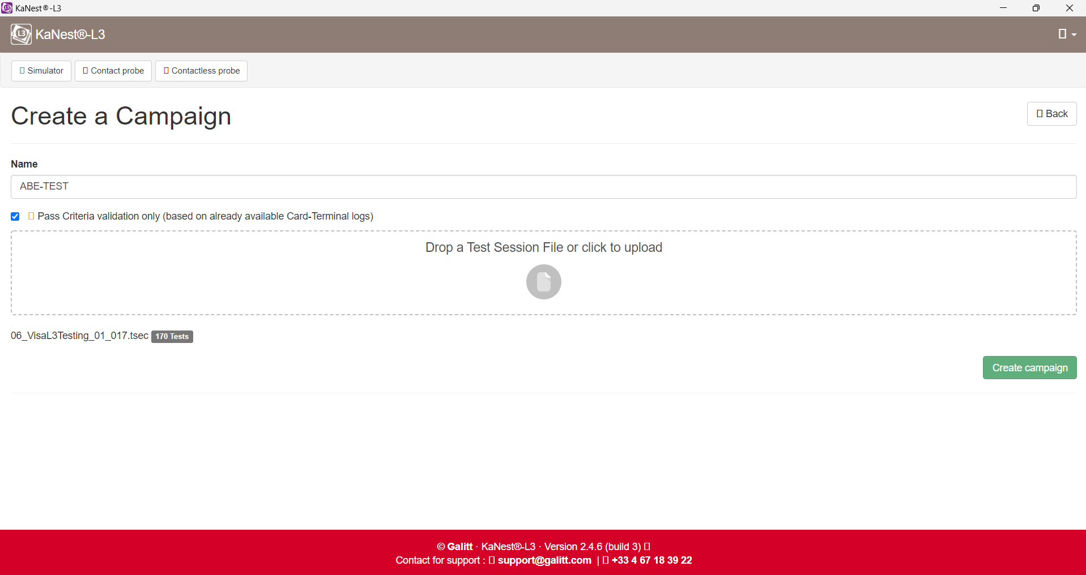Open the Contact probe tab
The width and height of the screenshot is (1086, 575).
pos(113,71)
